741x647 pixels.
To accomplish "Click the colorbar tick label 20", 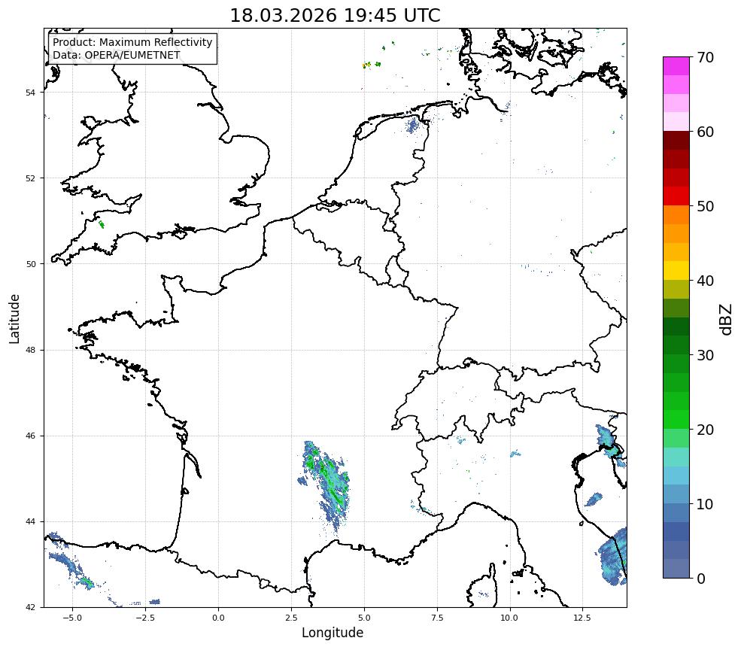I will coord(705,430).
